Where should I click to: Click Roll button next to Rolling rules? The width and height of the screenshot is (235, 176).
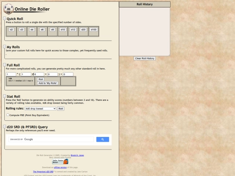coord(60,109)
